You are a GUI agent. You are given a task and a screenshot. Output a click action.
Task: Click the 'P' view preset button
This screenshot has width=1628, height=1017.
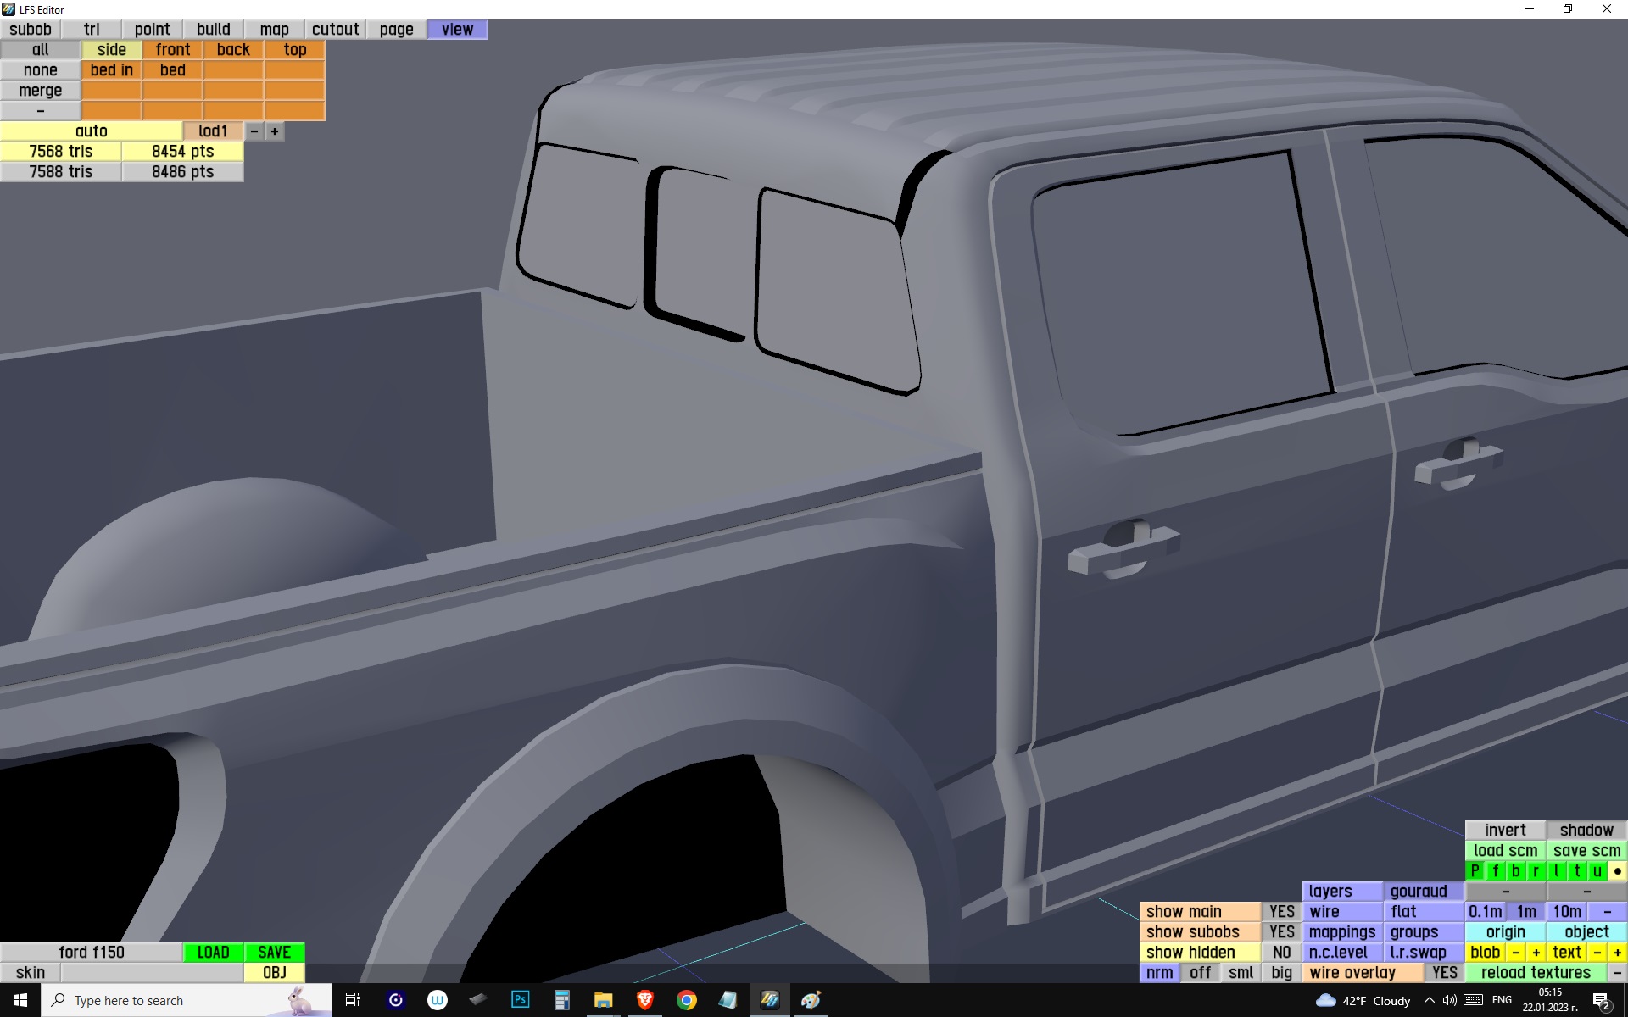click(1475, 870)
